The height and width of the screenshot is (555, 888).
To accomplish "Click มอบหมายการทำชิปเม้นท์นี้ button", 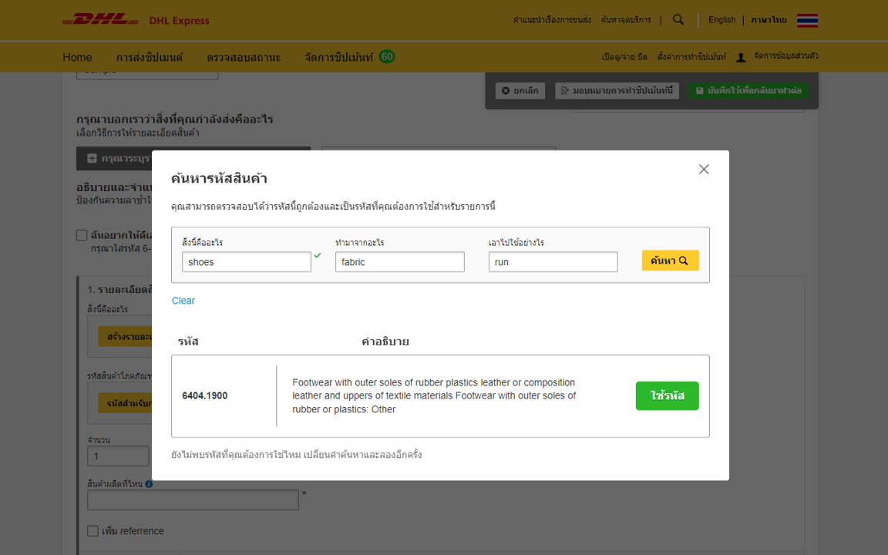I will 617,91.
